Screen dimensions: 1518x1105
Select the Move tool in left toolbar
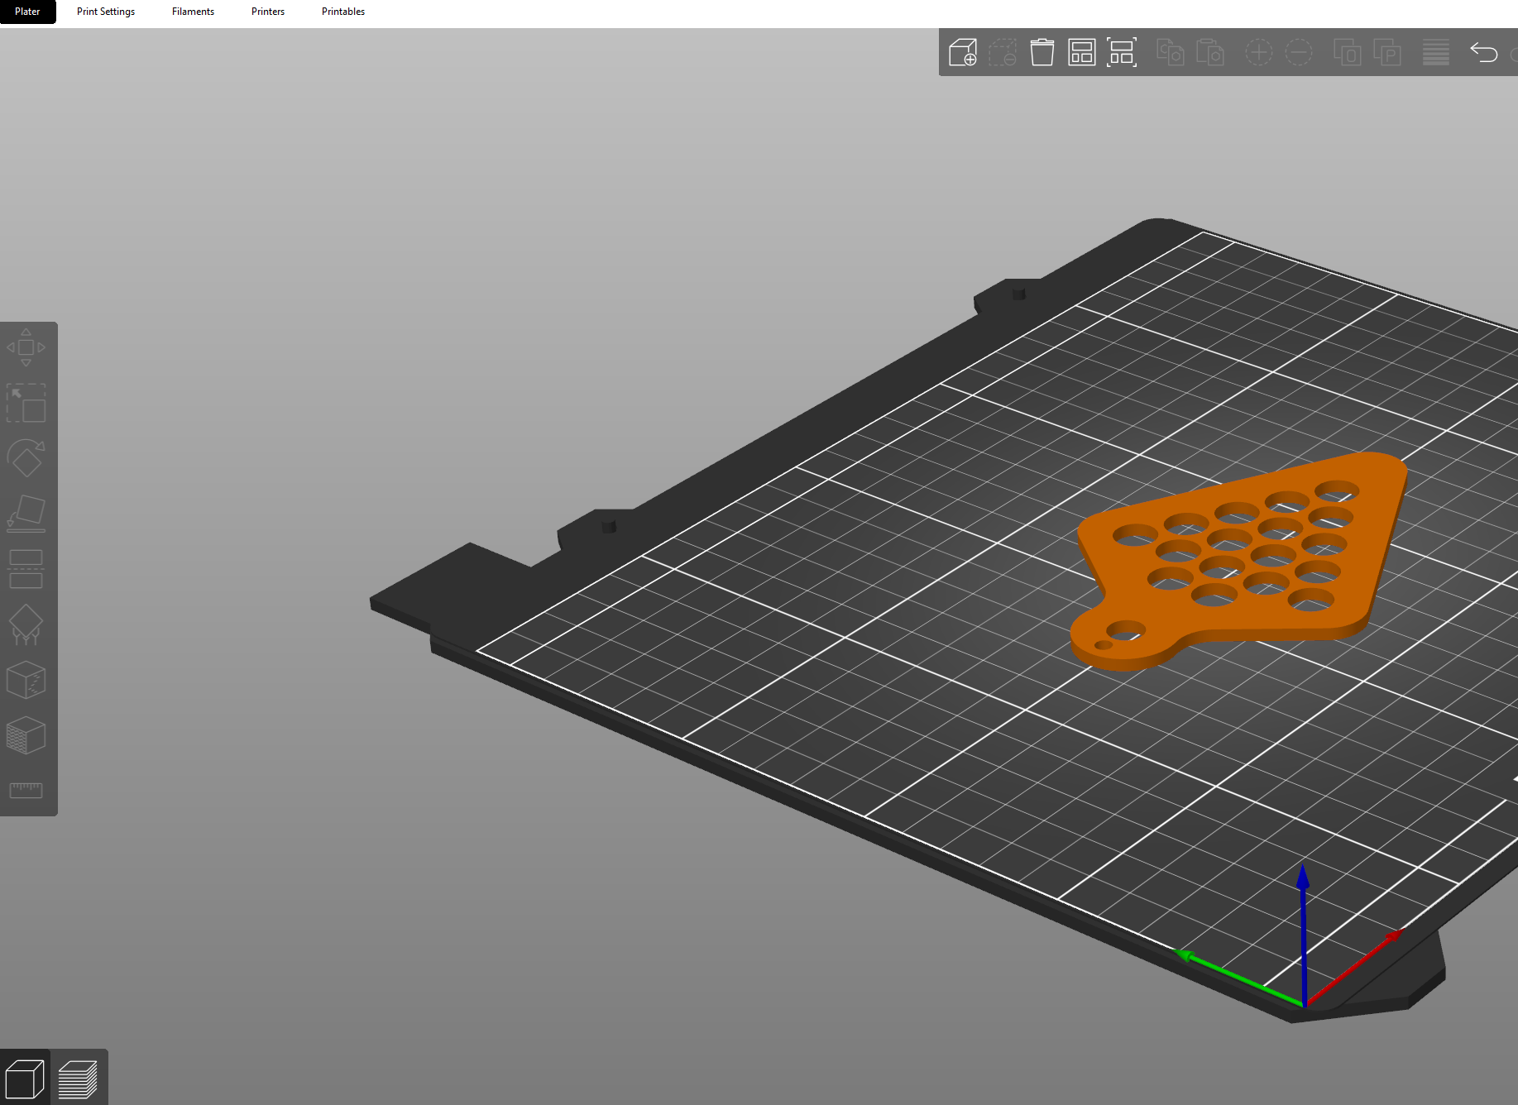(26, 347)
